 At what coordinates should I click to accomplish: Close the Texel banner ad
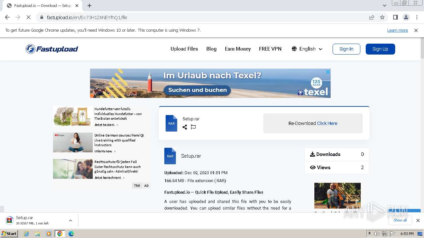(328, 72)
